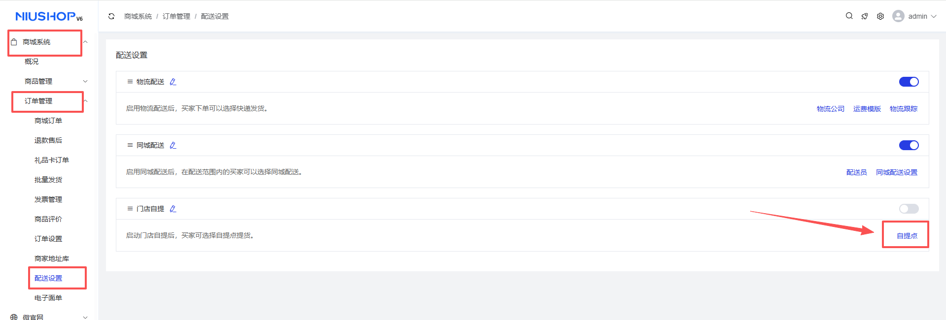Click the drag handle for 物流配送
Viewport: 946px width, 320px height.
point(130,82)
